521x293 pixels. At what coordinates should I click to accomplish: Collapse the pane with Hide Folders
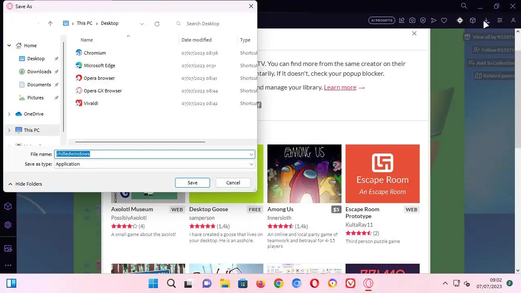25,184
